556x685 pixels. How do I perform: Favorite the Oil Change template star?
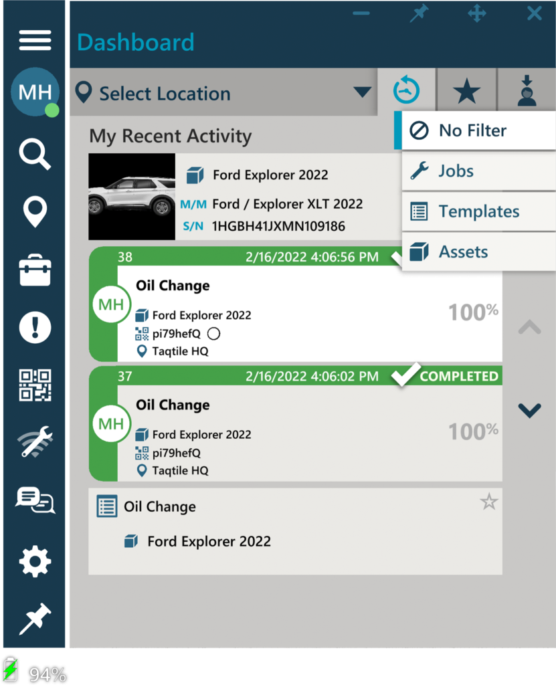tap(488, 502)
